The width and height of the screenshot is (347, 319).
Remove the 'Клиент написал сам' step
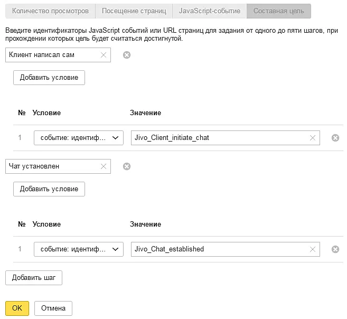coord(127,55)
